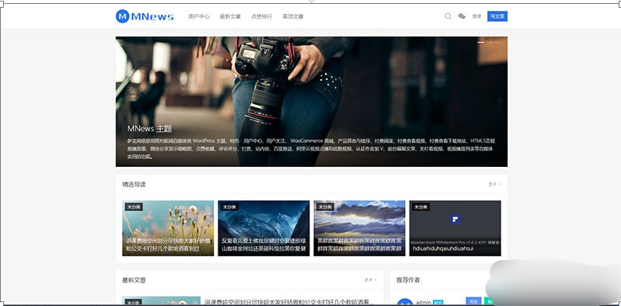Open the MNews 主题 banner slide
Image resolution: width=621 pixels, height=306 pixels.
pos(312,102)
